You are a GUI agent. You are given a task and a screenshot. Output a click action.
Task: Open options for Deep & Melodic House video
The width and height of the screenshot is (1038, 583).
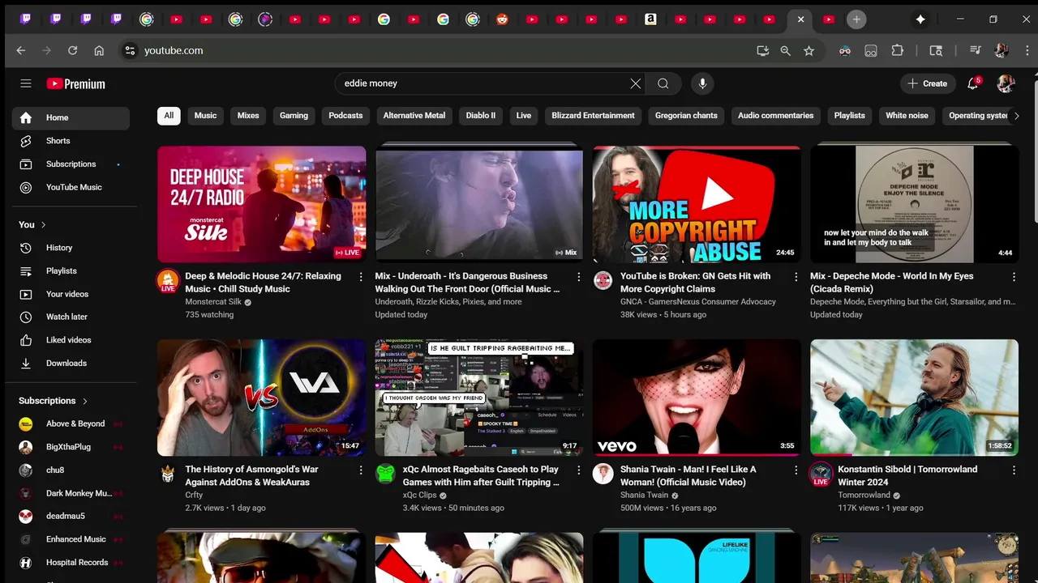[361, 277]
